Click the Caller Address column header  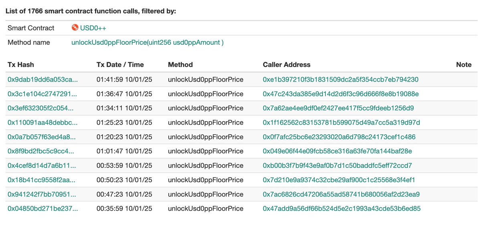tap(287, 64)
